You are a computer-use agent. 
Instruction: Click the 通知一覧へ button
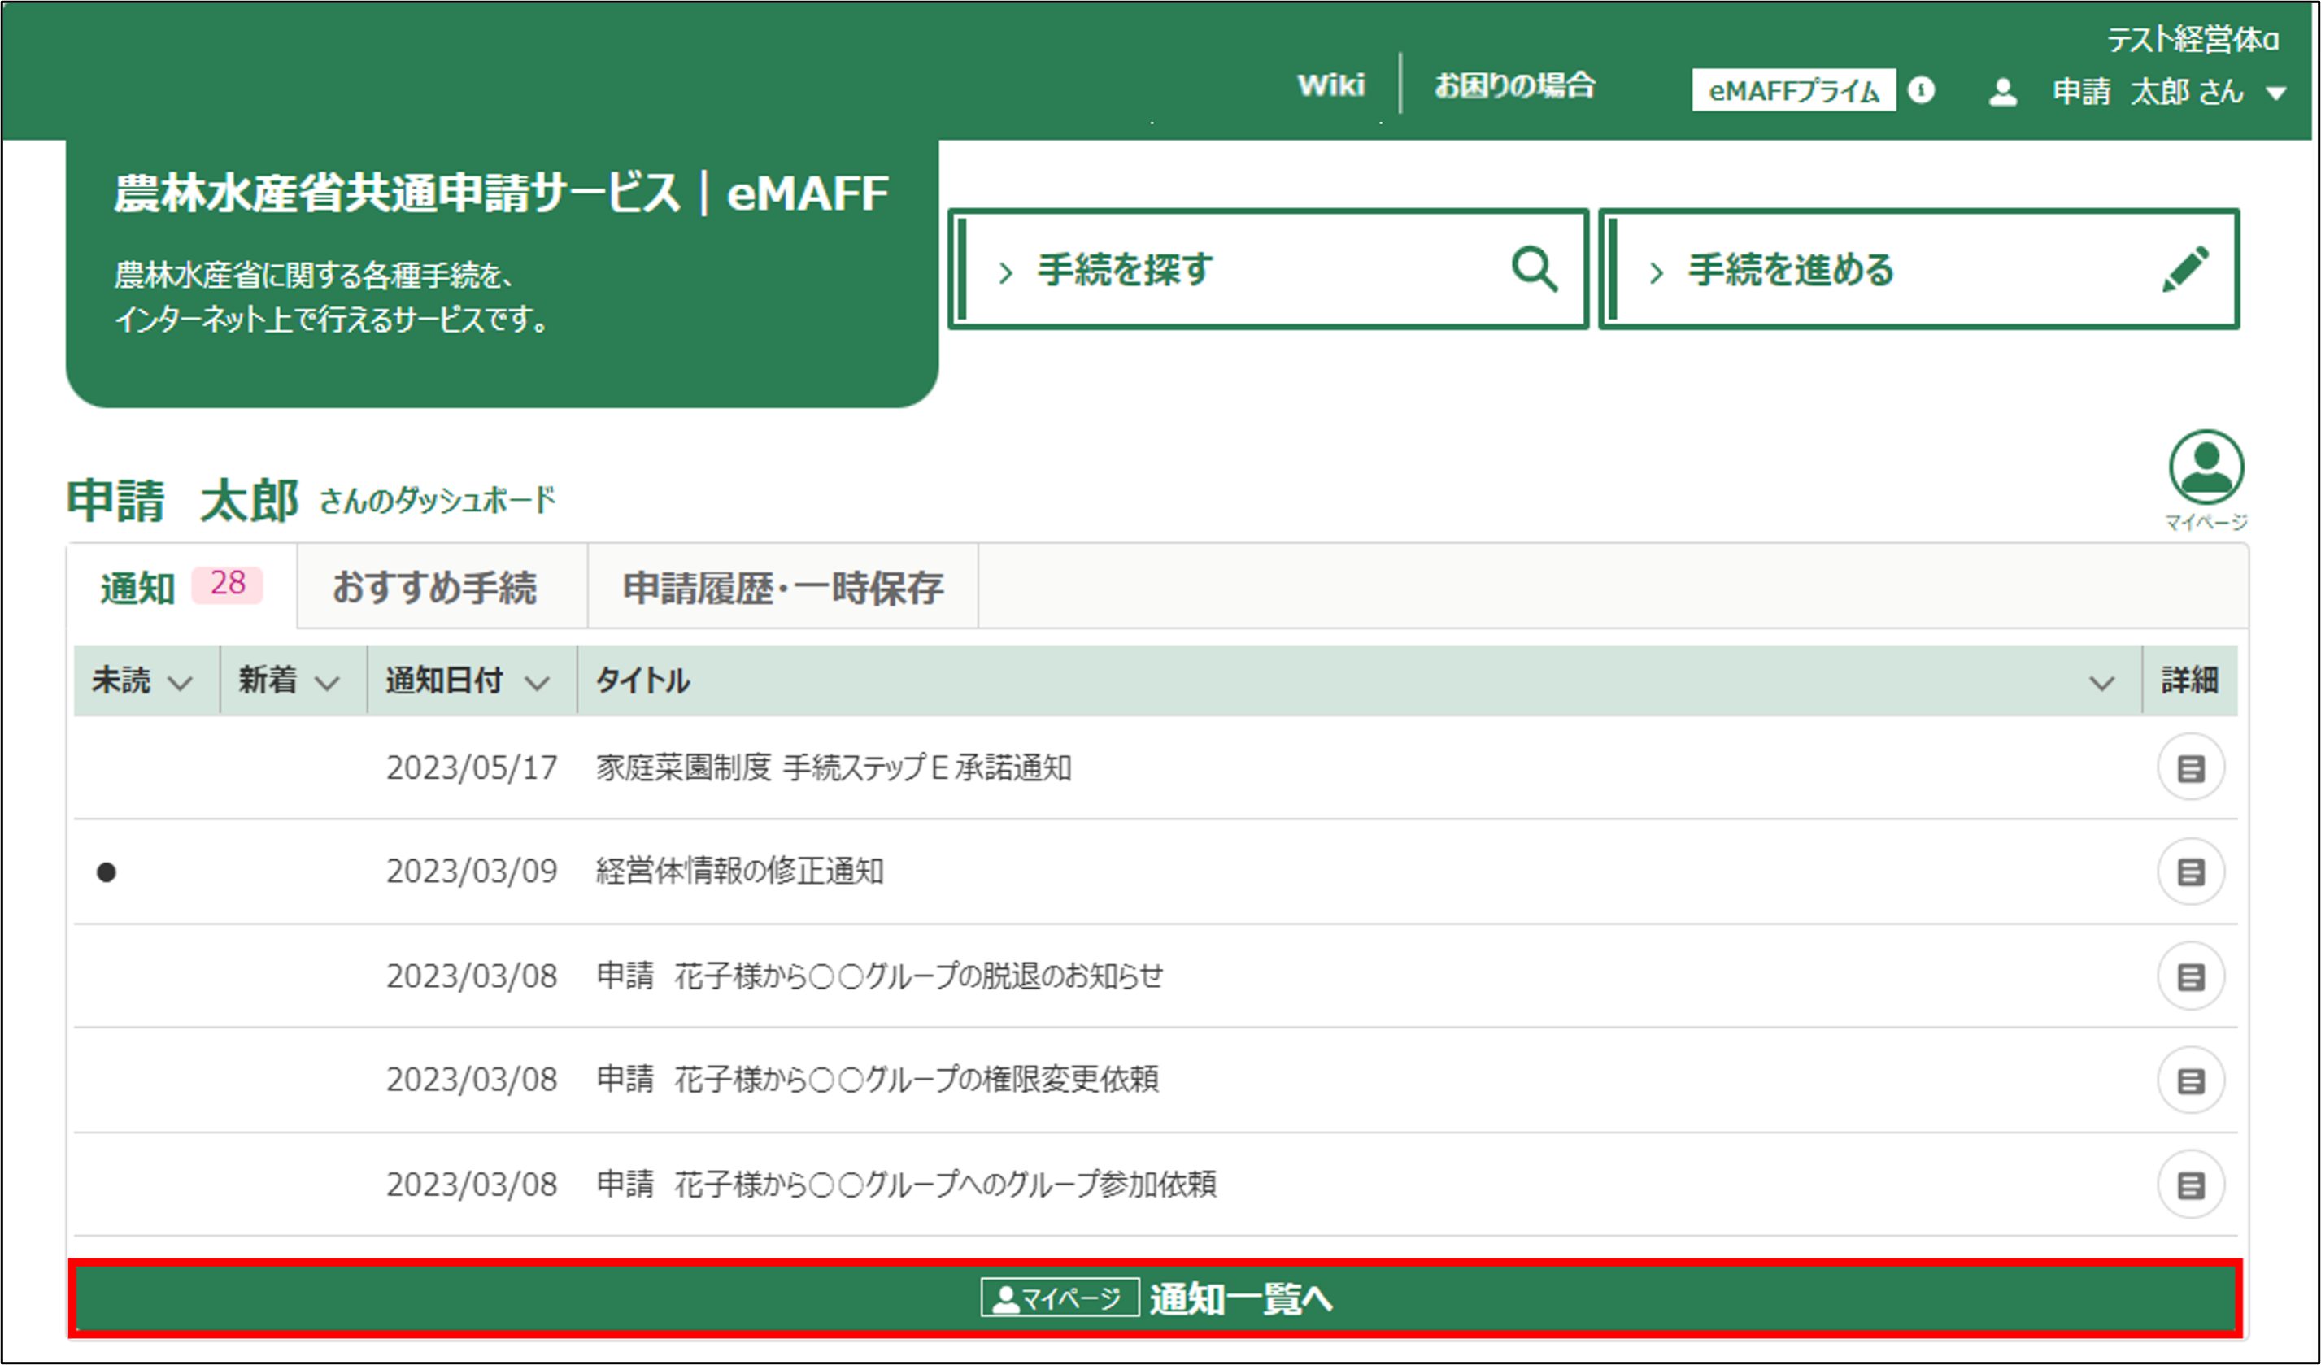tap(1156, 1298)
